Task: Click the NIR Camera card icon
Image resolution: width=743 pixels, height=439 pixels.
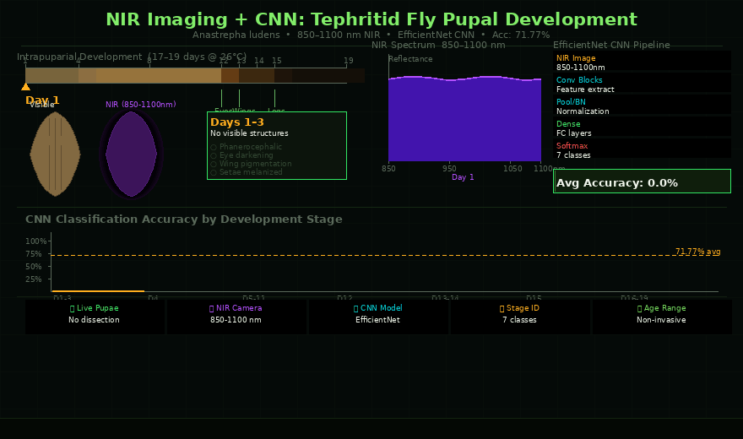Action: (x=213, y=309)
